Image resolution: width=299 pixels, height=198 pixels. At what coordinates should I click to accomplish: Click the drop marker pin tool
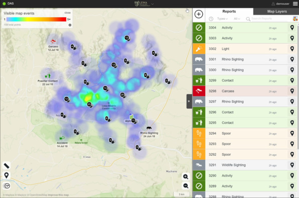(7, 175)
